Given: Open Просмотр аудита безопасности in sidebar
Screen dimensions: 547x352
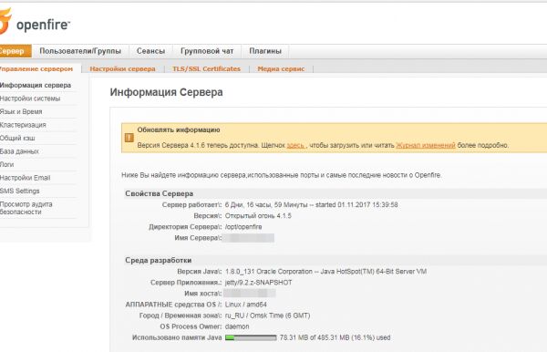Looking at the screenshot, I should click(x=26, y=208).
